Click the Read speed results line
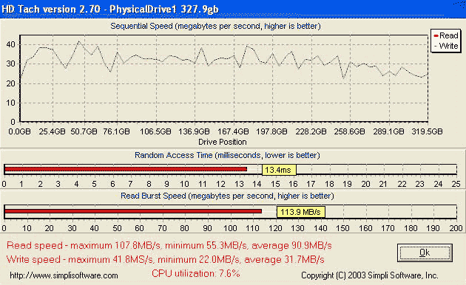 [169, 246]
